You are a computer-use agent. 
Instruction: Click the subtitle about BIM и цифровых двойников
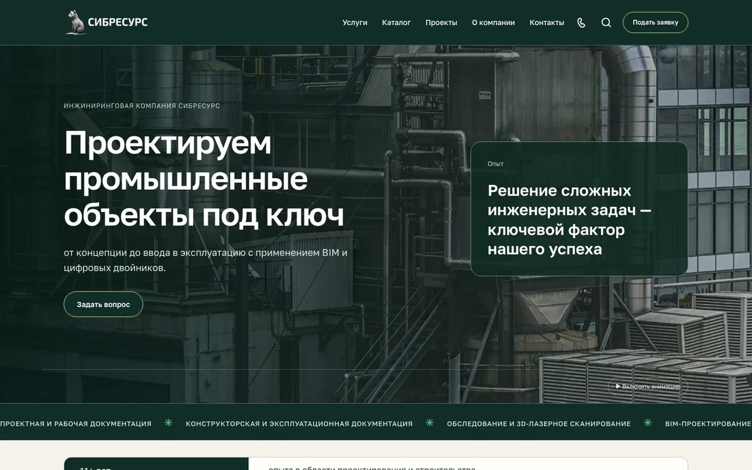pos(206,260)
